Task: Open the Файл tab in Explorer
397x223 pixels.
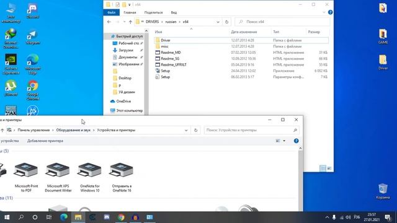Action: 111,12
